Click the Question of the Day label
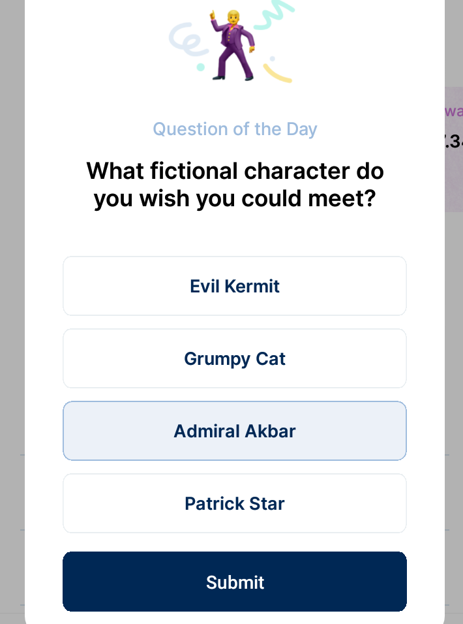 [235, 129]
